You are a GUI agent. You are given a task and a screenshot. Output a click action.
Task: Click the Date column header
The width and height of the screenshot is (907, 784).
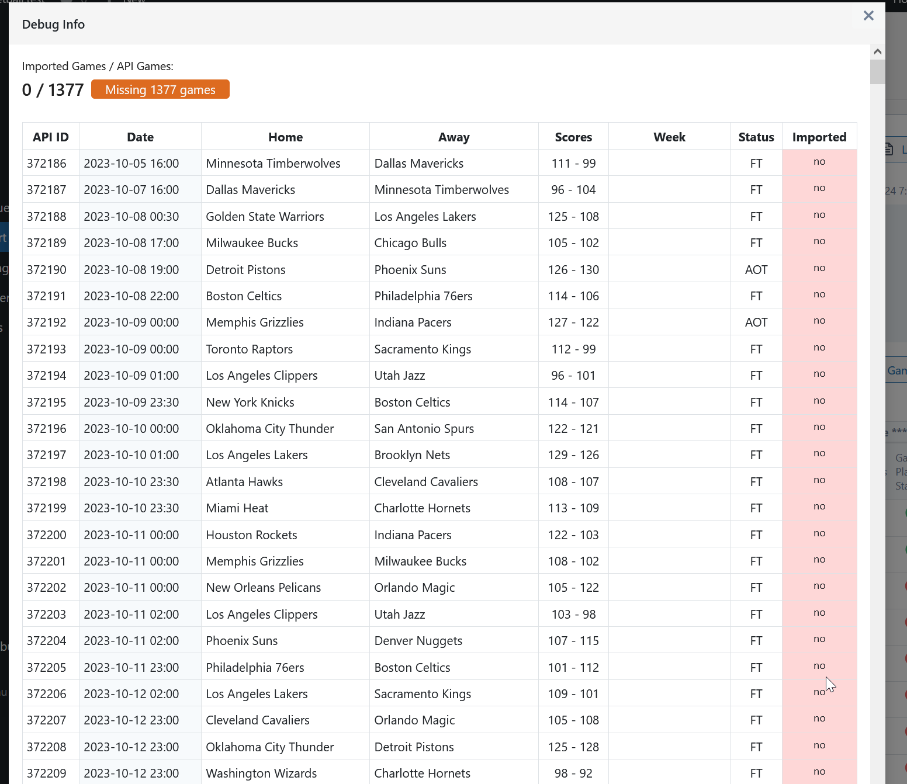click(140, 137)
